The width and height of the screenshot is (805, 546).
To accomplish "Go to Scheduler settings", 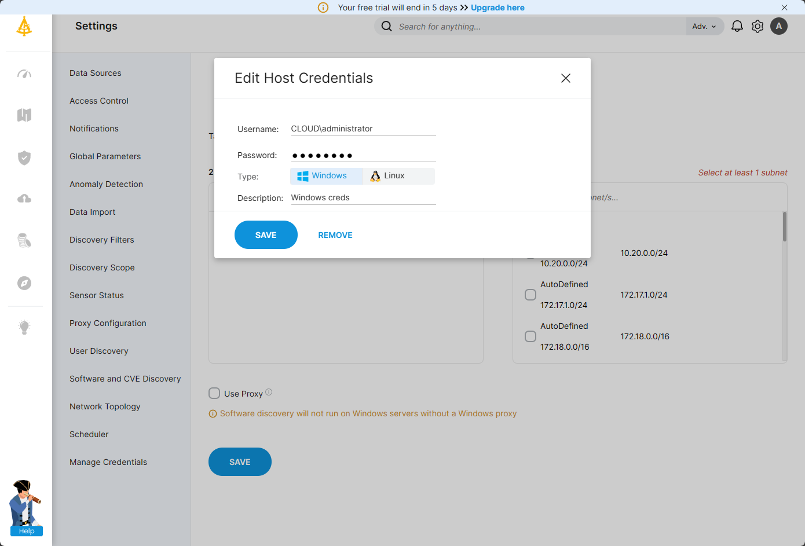I will tap(89, 434).
